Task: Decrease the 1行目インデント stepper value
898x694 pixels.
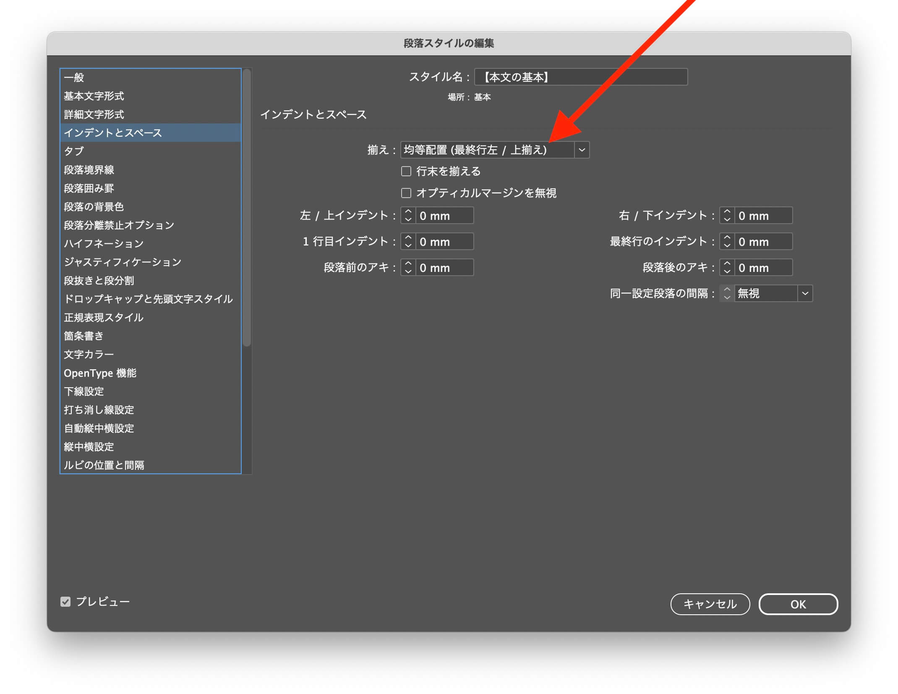Action: pos(408,246)
